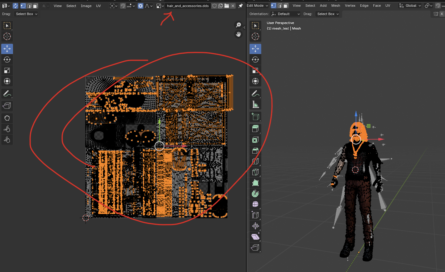Pick the Annotate tool in UV editor
The height and width of the screenshot is (272, 445).
7,93
